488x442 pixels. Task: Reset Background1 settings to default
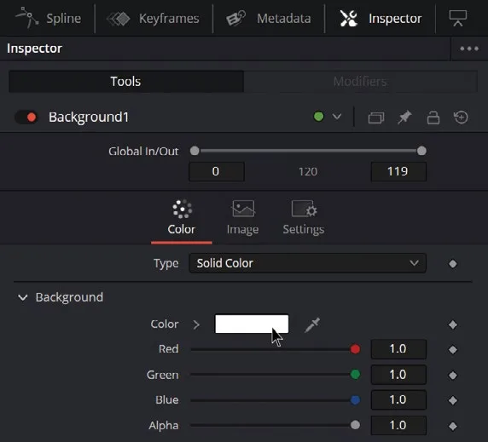point(461,118)
